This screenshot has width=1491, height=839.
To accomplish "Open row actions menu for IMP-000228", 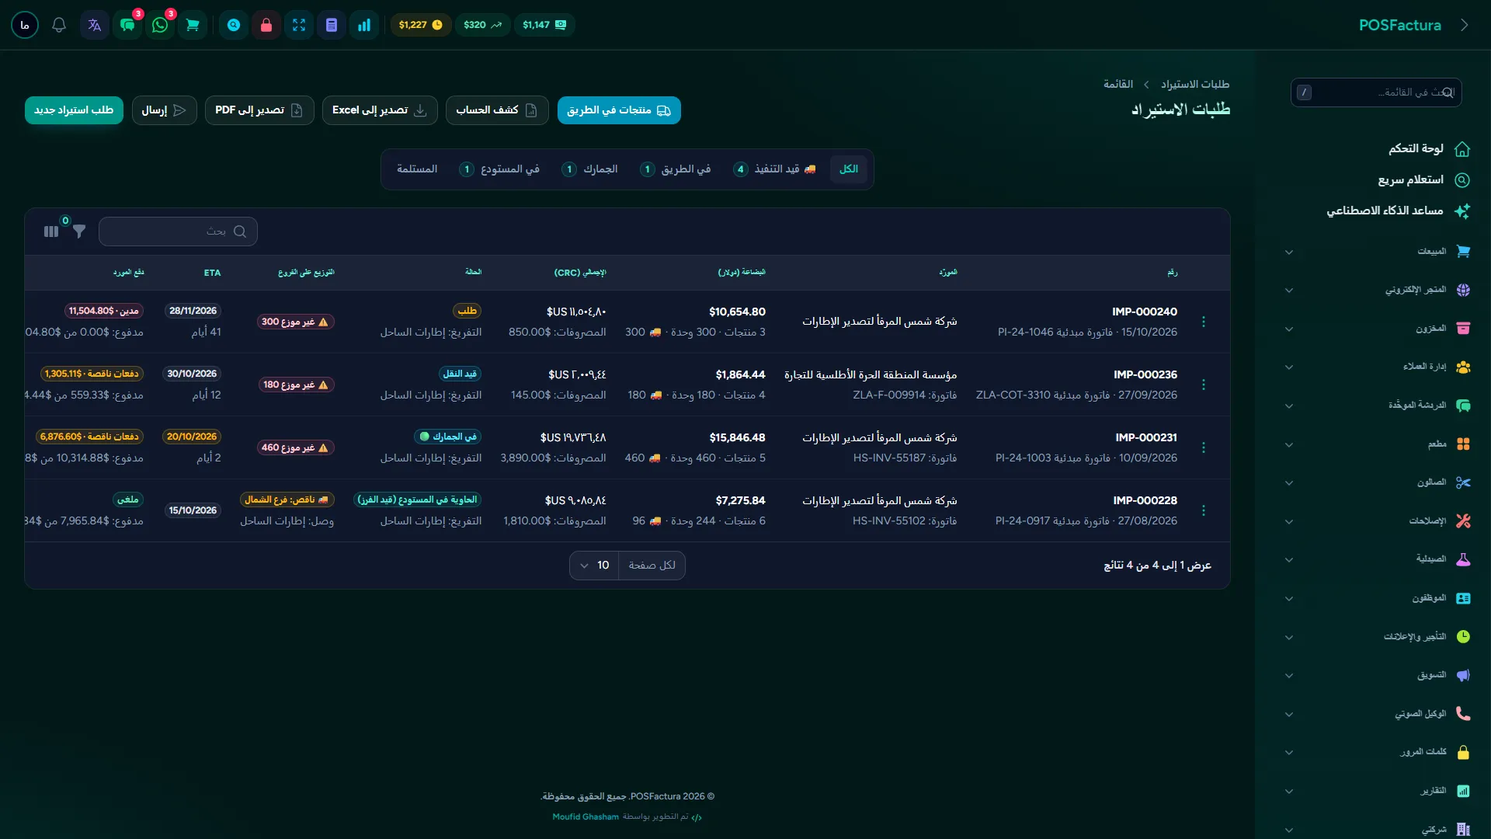I will pos(1204,510).
